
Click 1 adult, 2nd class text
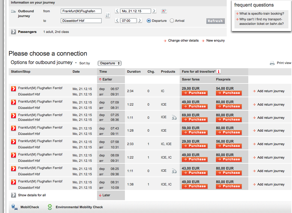pos(56,32)
